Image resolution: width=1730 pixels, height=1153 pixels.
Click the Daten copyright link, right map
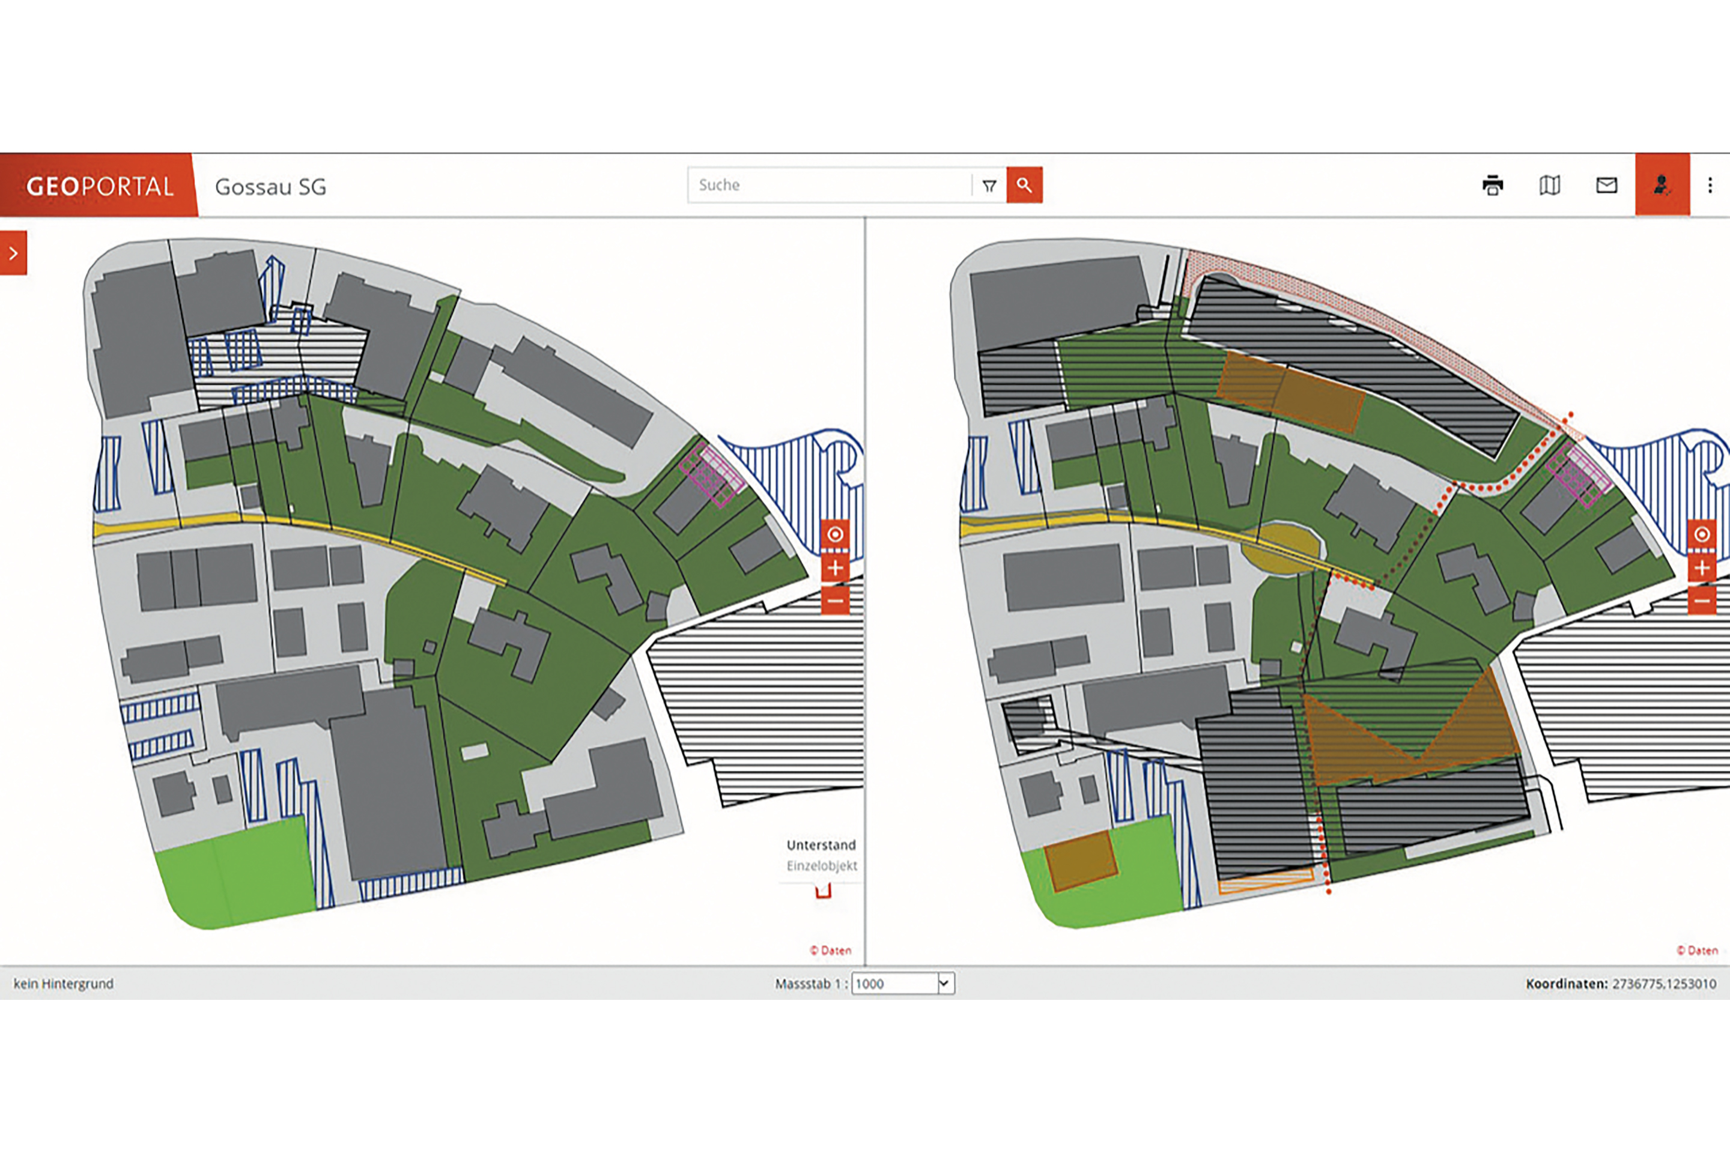coord(1697,950)
